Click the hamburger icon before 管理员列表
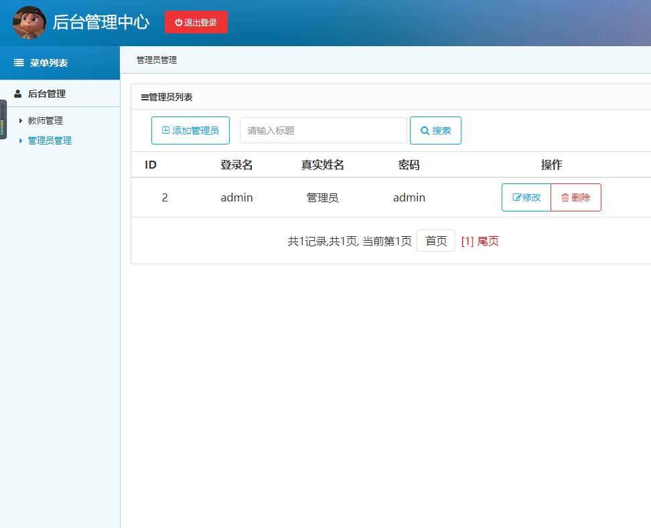This screenshot has width=651, height=528. click(x=145, y=96)
